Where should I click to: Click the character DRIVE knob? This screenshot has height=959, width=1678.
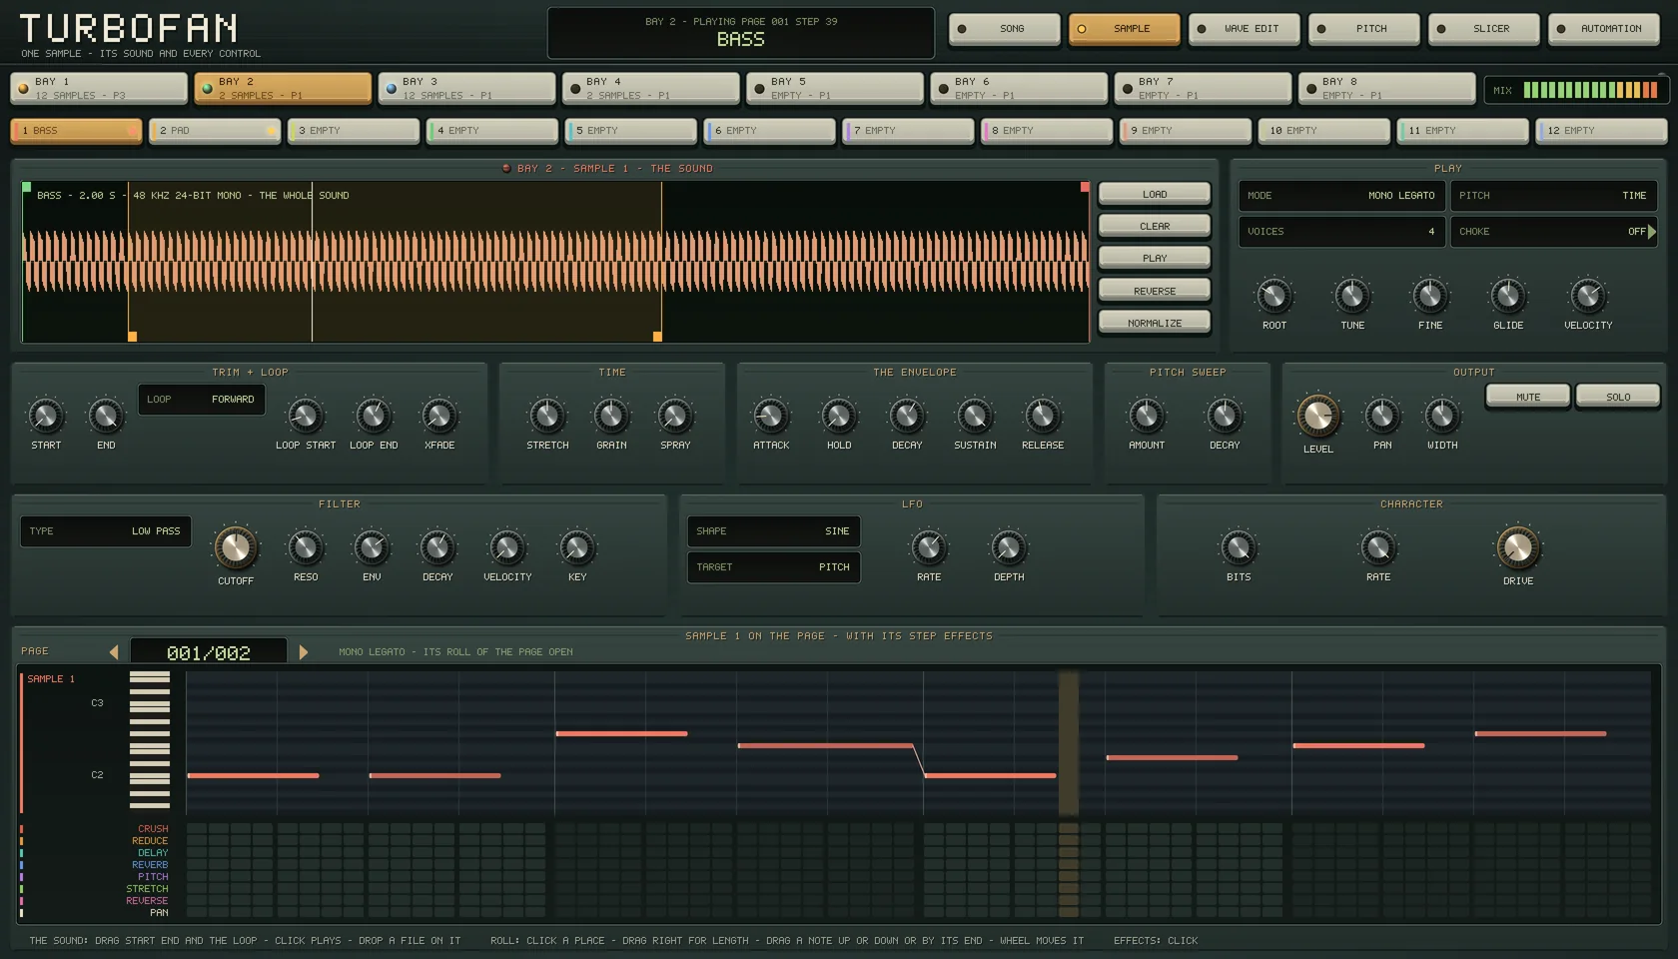pyautogui.click(x=1518, y=546)
